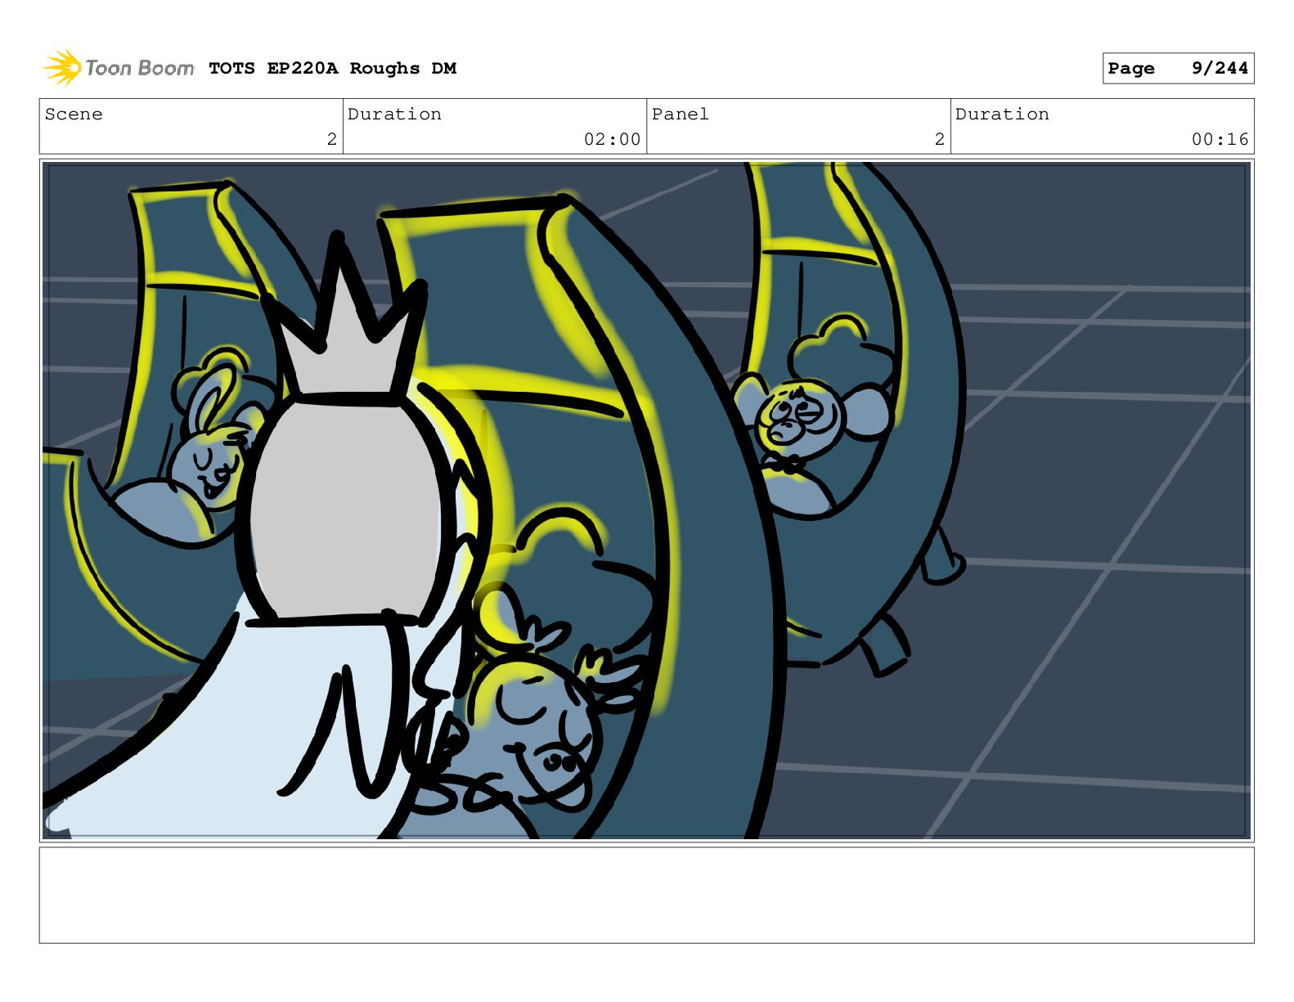This screenshot has width=1294, height=1002.
Task: Select the title text 'TOTS EP220A Roughs DM'
Action: tap(332, 69)
